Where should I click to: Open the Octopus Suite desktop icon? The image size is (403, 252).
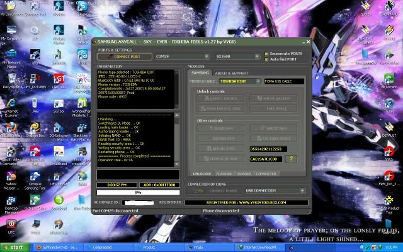point(35,203)
